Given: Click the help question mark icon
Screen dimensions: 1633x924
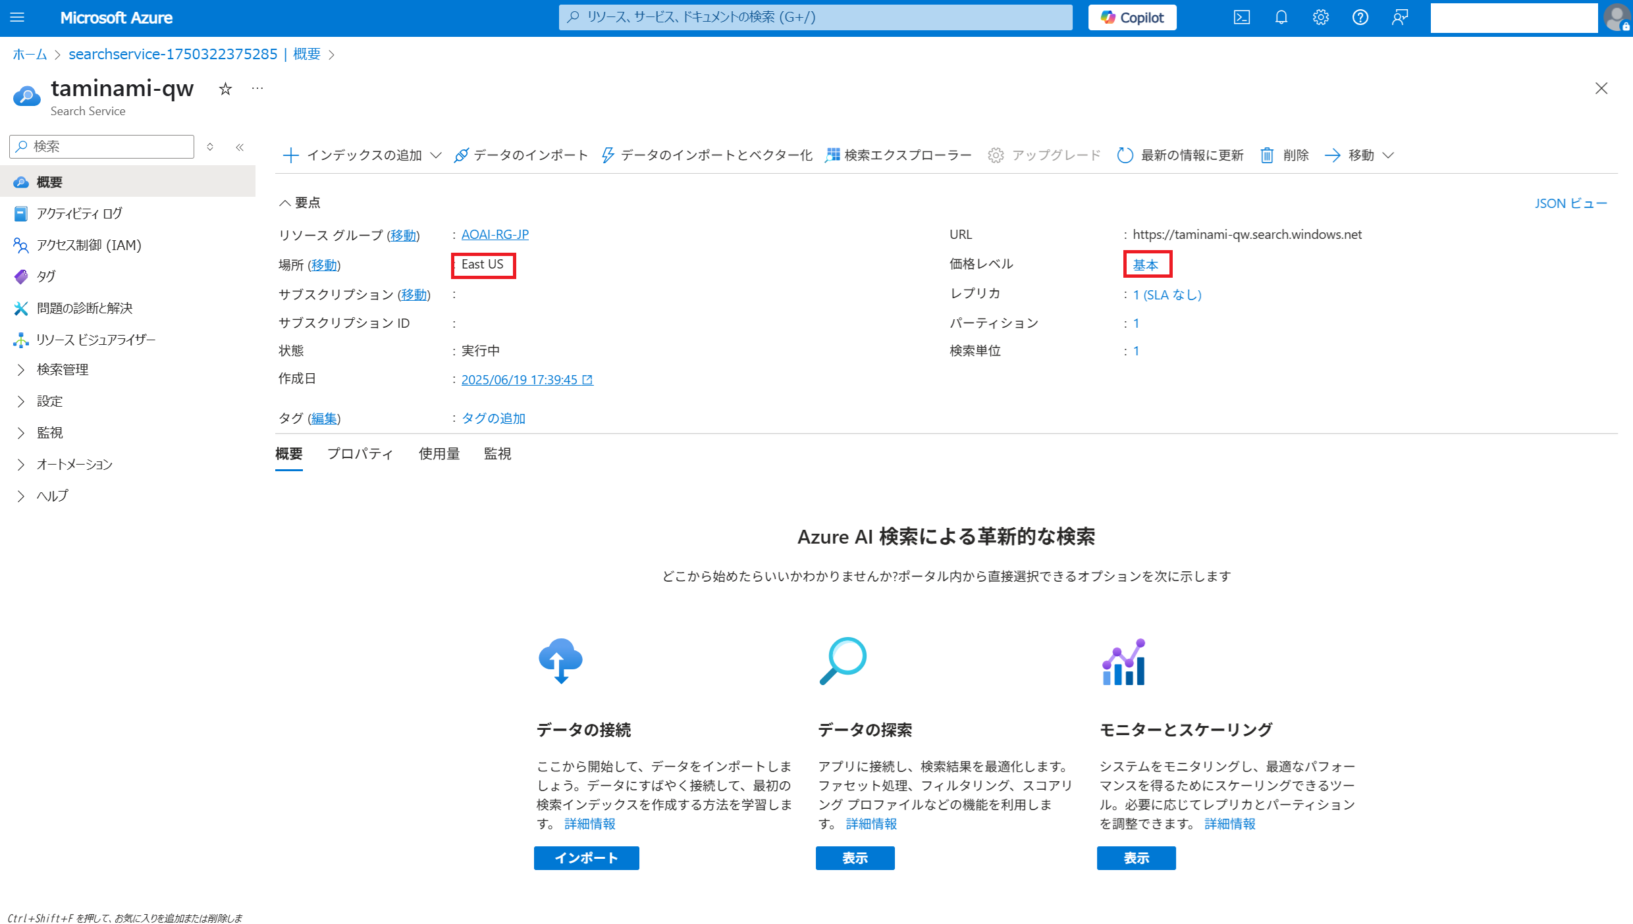Looking at the screenshot, I should click(1360, 18).
